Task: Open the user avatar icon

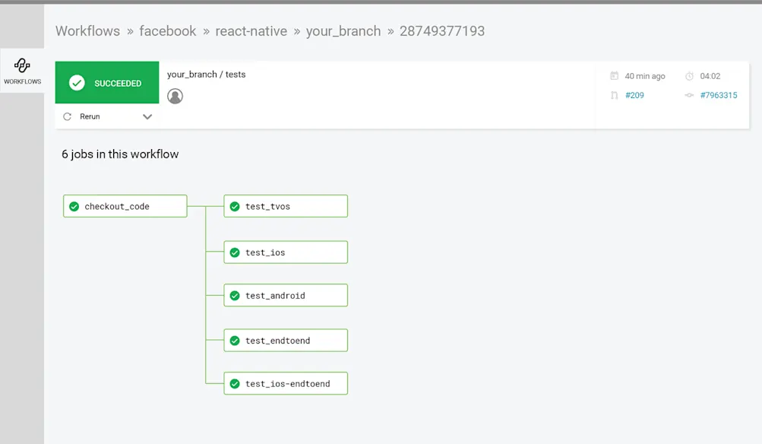Action: (x=175, y=97)
